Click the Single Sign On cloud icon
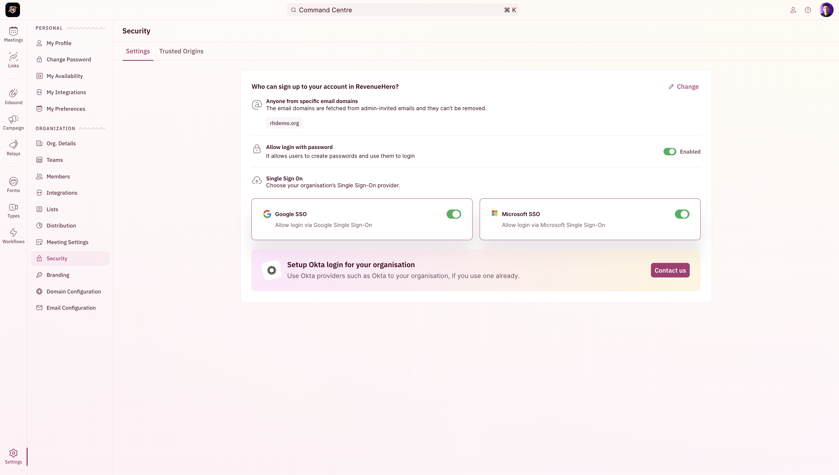The width and height of the screenshot is (839, 475). [x=257, y=180]
